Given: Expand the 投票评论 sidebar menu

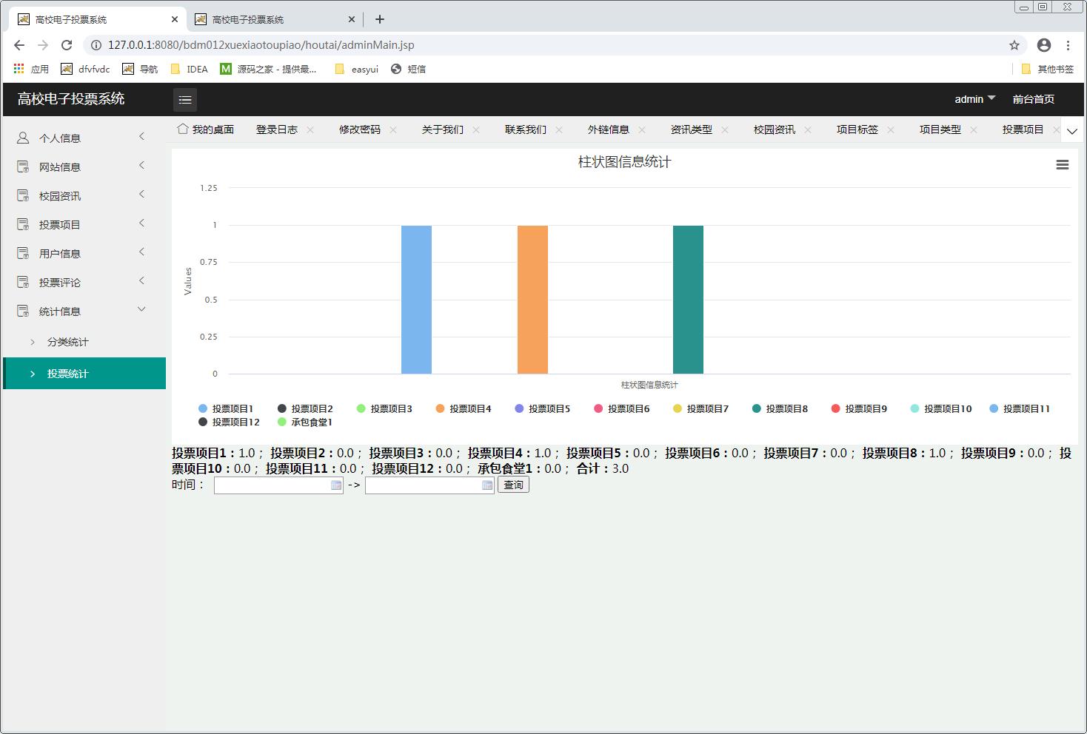Looking at the screenshot, I should pos(141,280).
